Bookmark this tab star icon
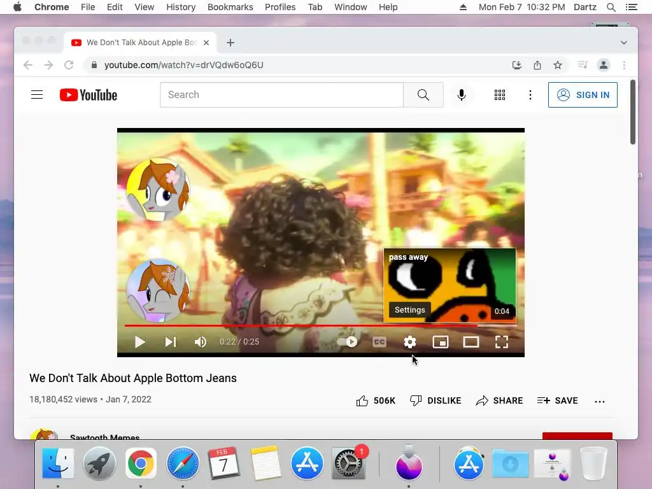 coord(558,65)
